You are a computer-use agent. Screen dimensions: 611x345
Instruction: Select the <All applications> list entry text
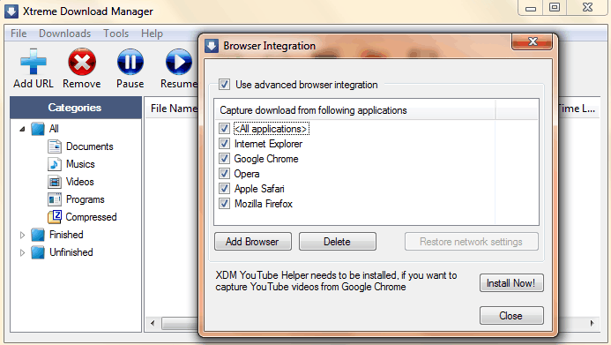coord(272,129)
